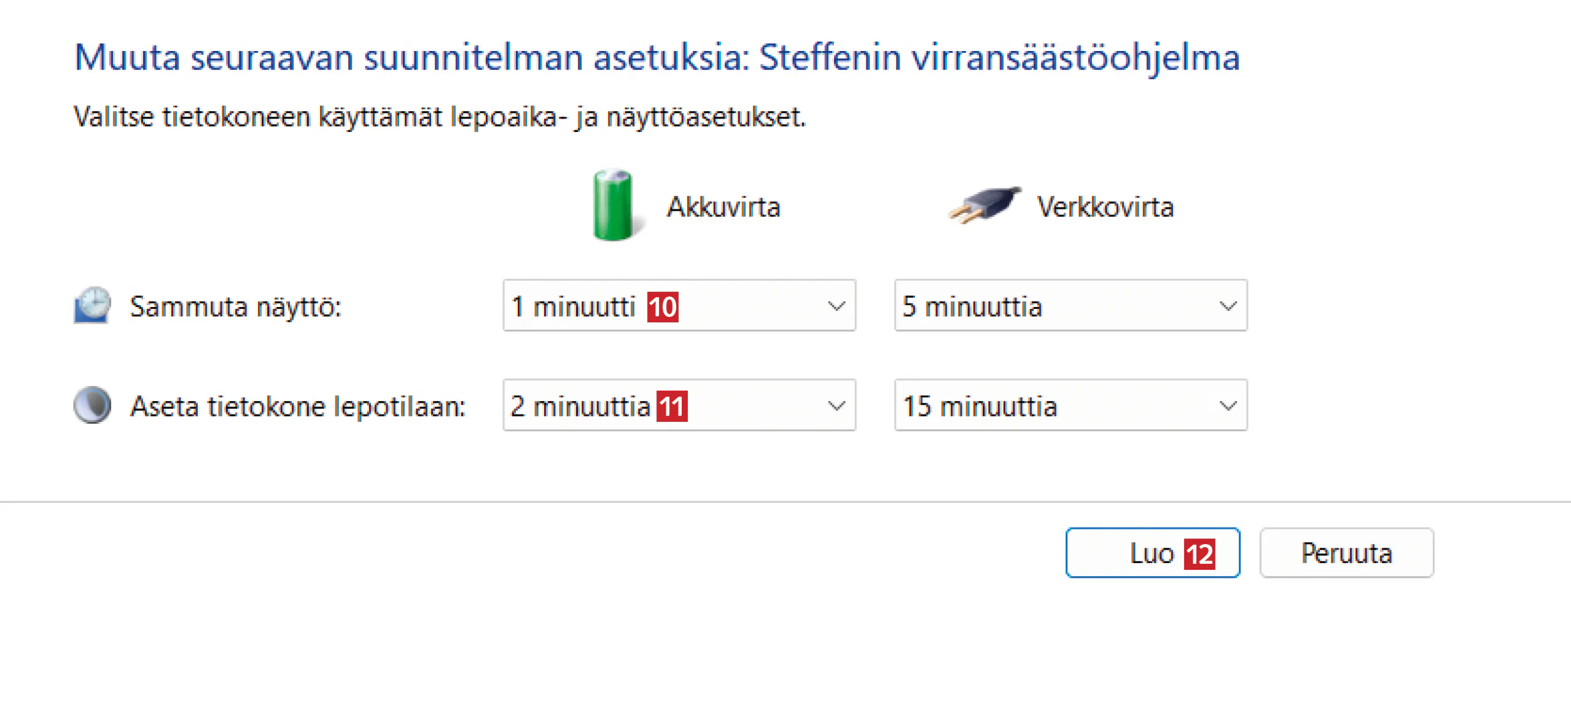The height and width of the screenshot is (705, 1571).
Task: Click the green battery icon
Action: click(x=613, y=205)
